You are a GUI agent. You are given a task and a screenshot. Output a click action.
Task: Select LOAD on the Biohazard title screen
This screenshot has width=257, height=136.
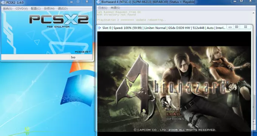pos(173,114)
